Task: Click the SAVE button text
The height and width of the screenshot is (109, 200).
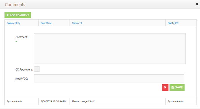Action: 179,87
